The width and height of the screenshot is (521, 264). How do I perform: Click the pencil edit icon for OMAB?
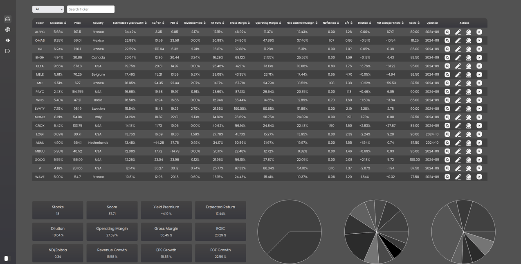coord(458,41)
